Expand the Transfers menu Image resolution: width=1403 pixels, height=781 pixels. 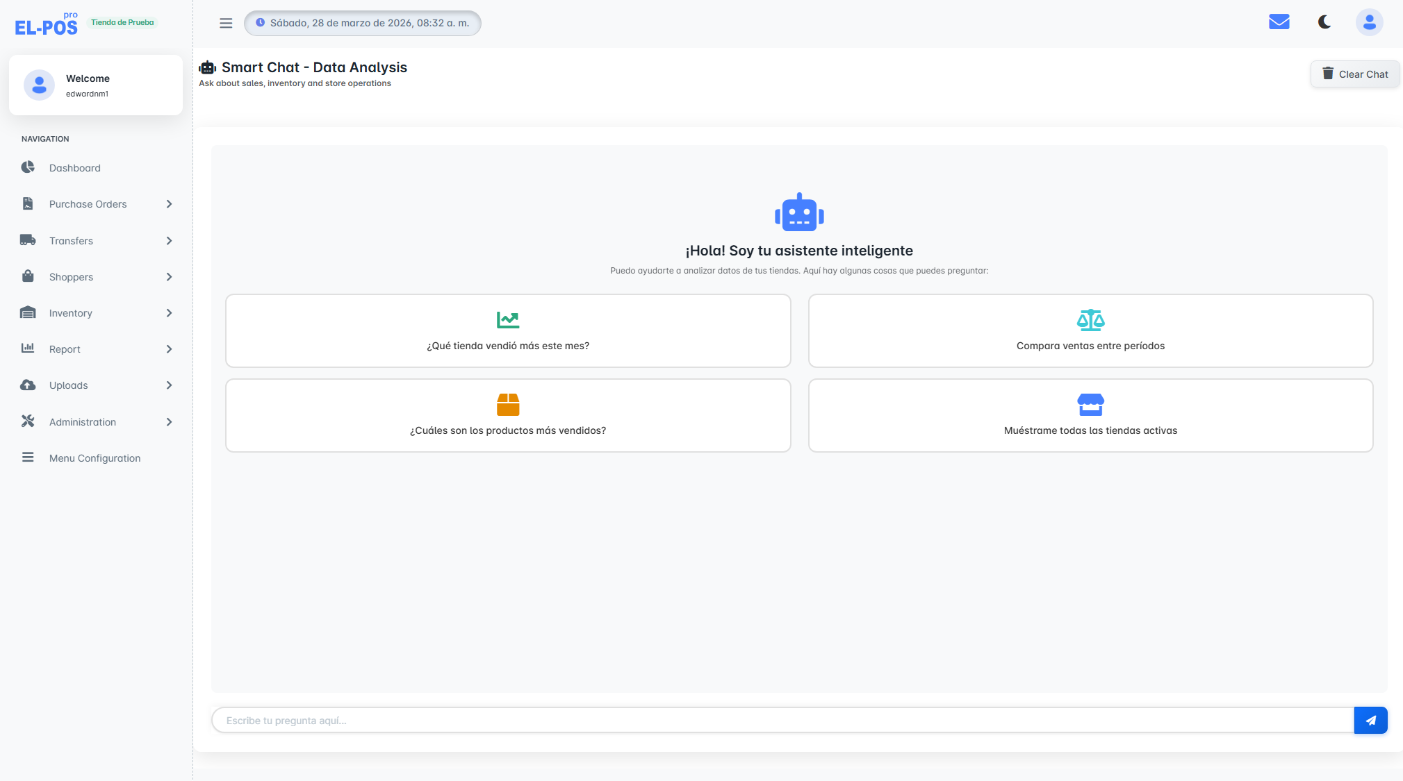pos(71,240)
